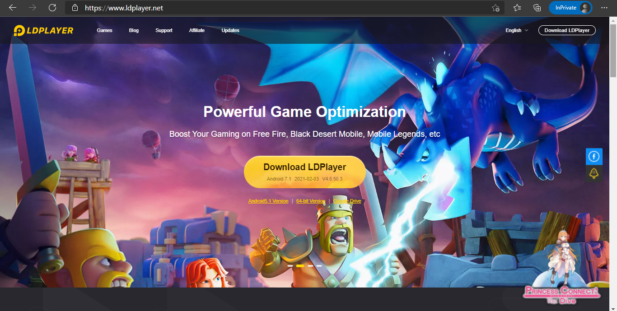Select the active yellow carousel indicator

(300, 266)
